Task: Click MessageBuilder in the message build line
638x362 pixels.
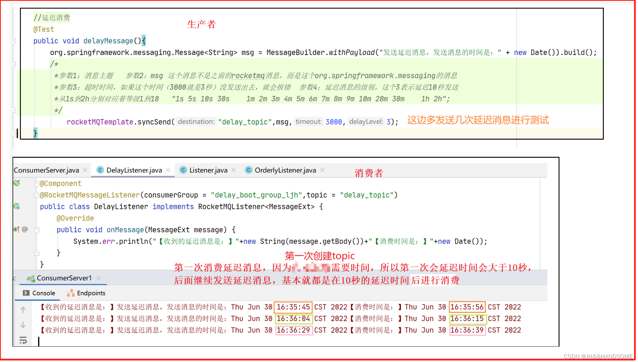Action: (296, 53)
